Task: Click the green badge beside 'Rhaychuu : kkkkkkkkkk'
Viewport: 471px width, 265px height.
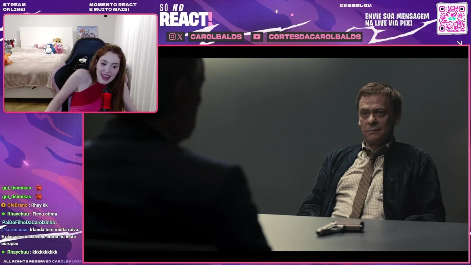Action: click(3, 252)
